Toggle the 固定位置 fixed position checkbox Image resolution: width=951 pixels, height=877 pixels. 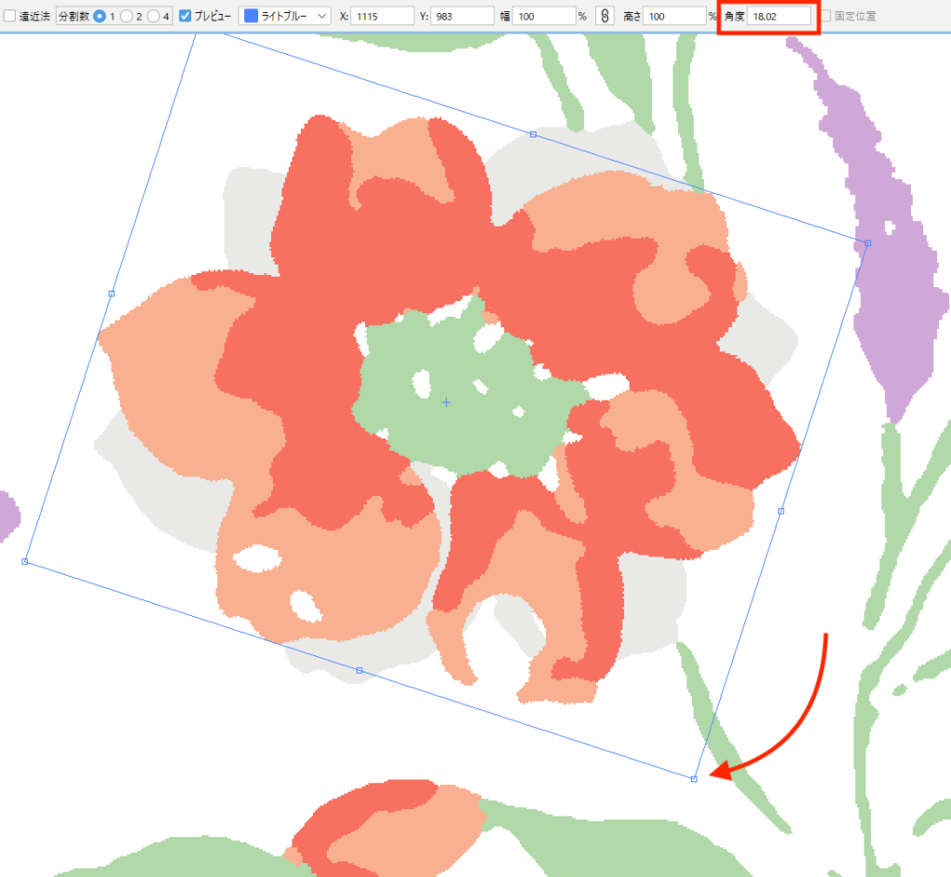(826, 16)
